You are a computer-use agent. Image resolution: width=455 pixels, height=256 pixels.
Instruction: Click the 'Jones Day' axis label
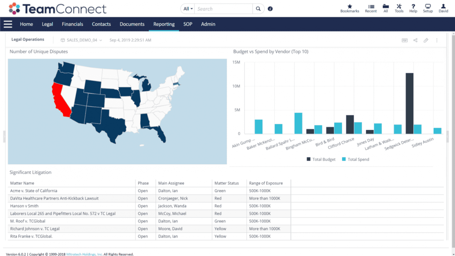(x=366, y=142)
